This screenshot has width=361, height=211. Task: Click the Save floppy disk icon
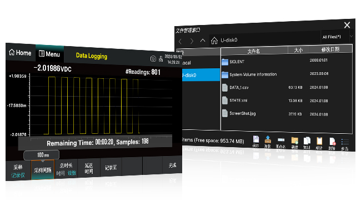pyautogui.click(x=256, y=139)
